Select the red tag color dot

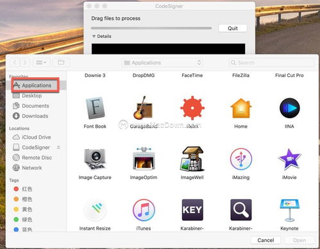click(16, 189)
